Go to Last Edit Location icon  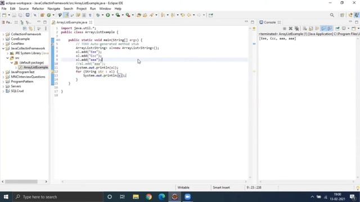click(183, 15)
